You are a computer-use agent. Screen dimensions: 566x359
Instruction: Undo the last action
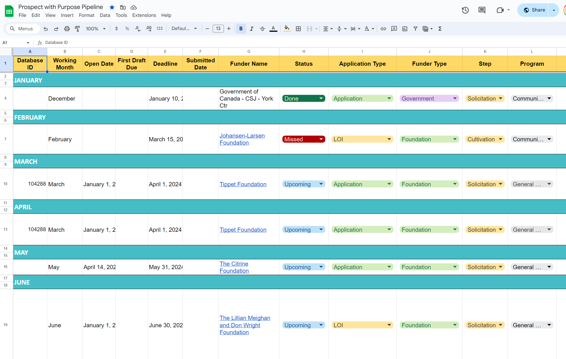(46, 28)
